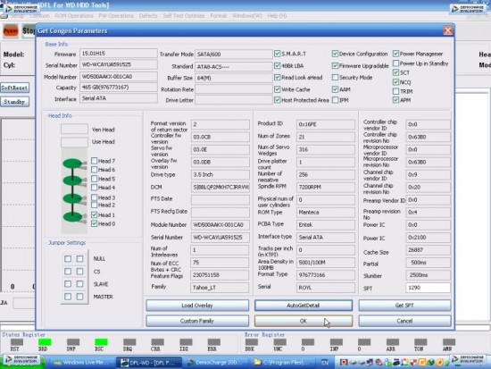Viewport: 491px width, 369px height.
Task: Enable the Head 7 checkbox
Action: tap(94, 161)
